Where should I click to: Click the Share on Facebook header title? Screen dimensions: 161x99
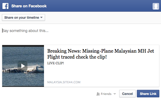pyautogui.click(x=29, y=6)
